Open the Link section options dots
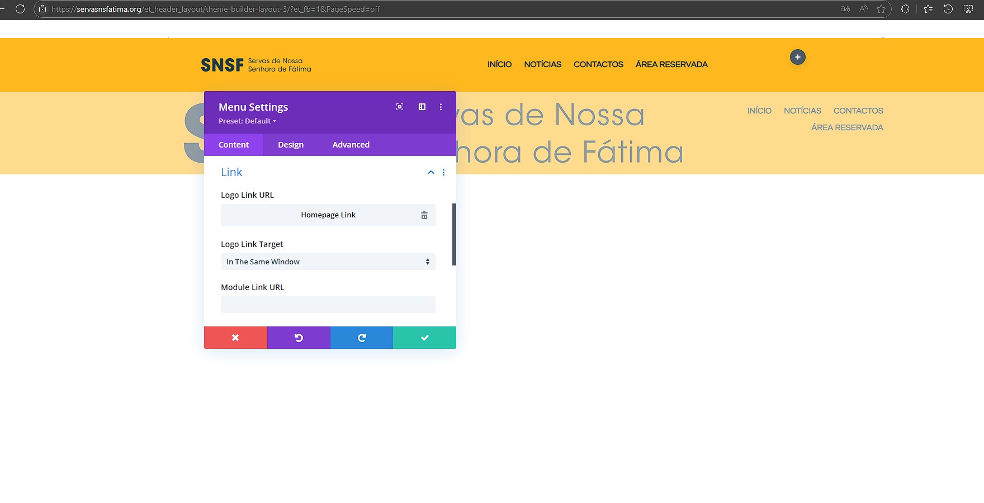Viewport: 984px width, 503px height. pos(443,172)
